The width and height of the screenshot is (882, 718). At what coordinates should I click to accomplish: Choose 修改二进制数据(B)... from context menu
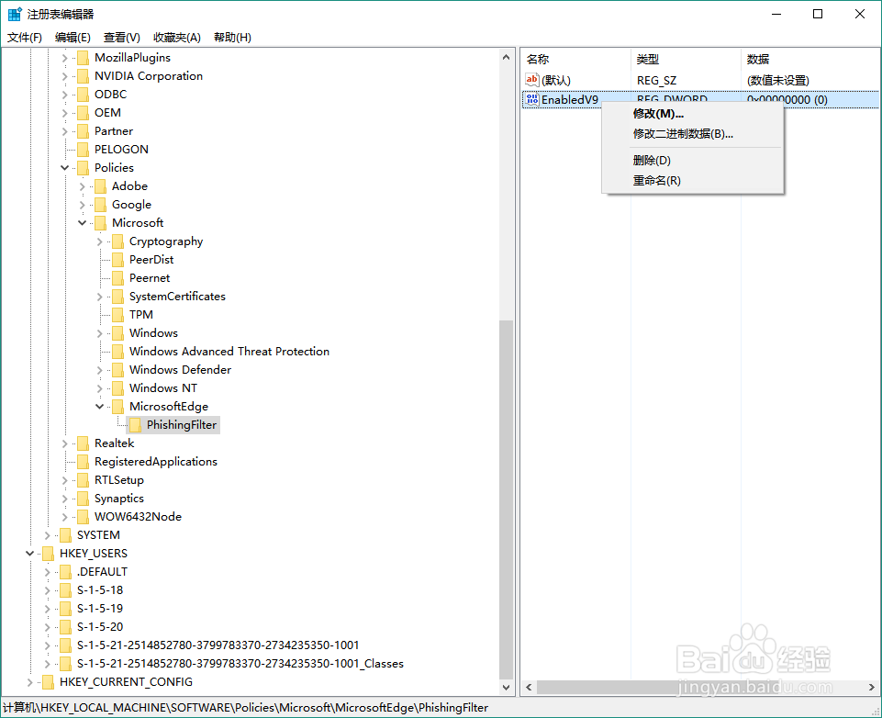click(693, 134)
